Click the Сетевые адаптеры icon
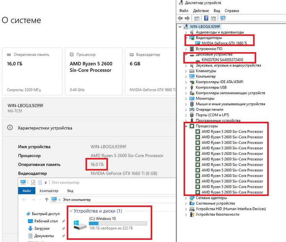The width and height of the screenshot is (286, 242). pyautogui.click(x=192, y=198)
